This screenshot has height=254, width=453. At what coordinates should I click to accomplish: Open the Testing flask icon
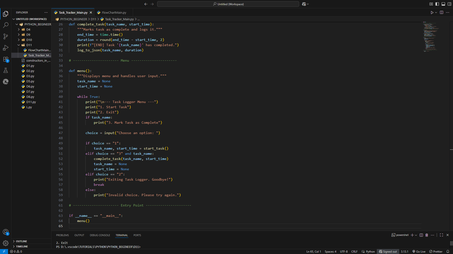[x=6, y=70]
